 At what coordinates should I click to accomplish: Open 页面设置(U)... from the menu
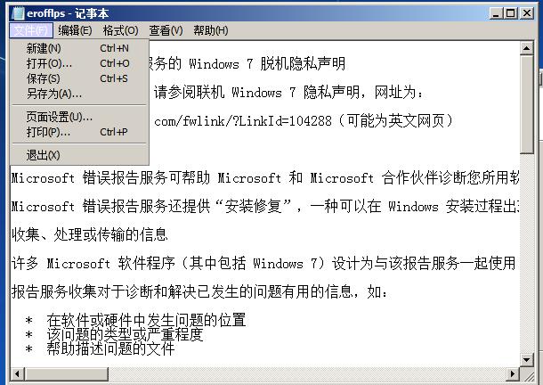click(79, 117)
